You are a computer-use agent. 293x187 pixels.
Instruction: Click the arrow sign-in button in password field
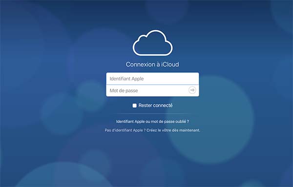(192, 90)
